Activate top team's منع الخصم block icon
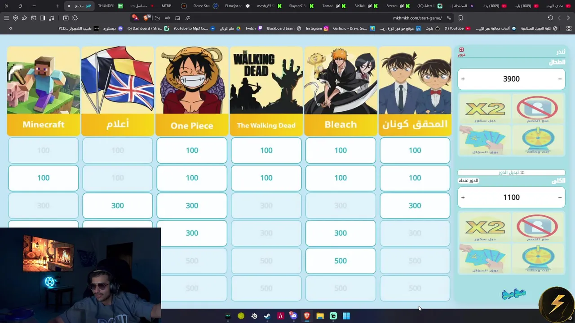Viewport: 575px width, 323px height. point(537,109)
